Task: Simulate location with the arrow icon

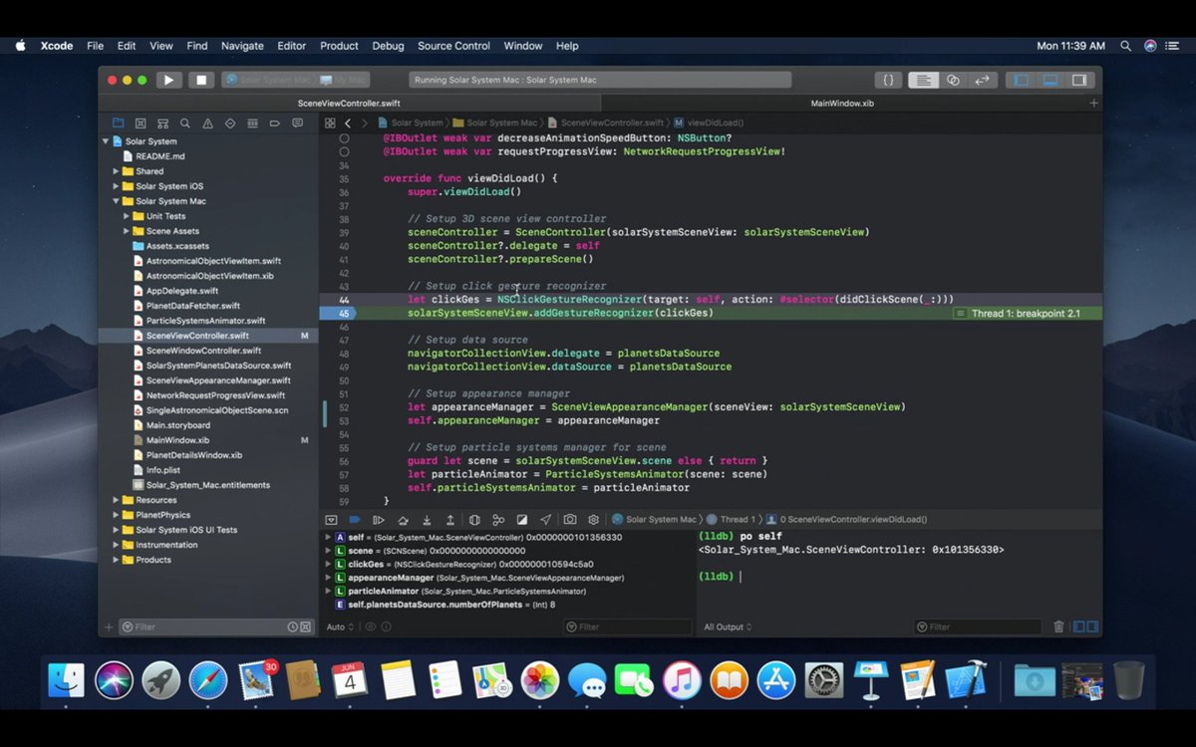Action: coord(545,520)
